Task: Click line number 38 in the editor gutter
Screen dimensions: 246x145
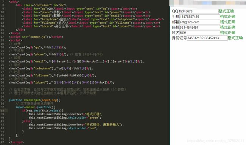Action: point(2,110)
